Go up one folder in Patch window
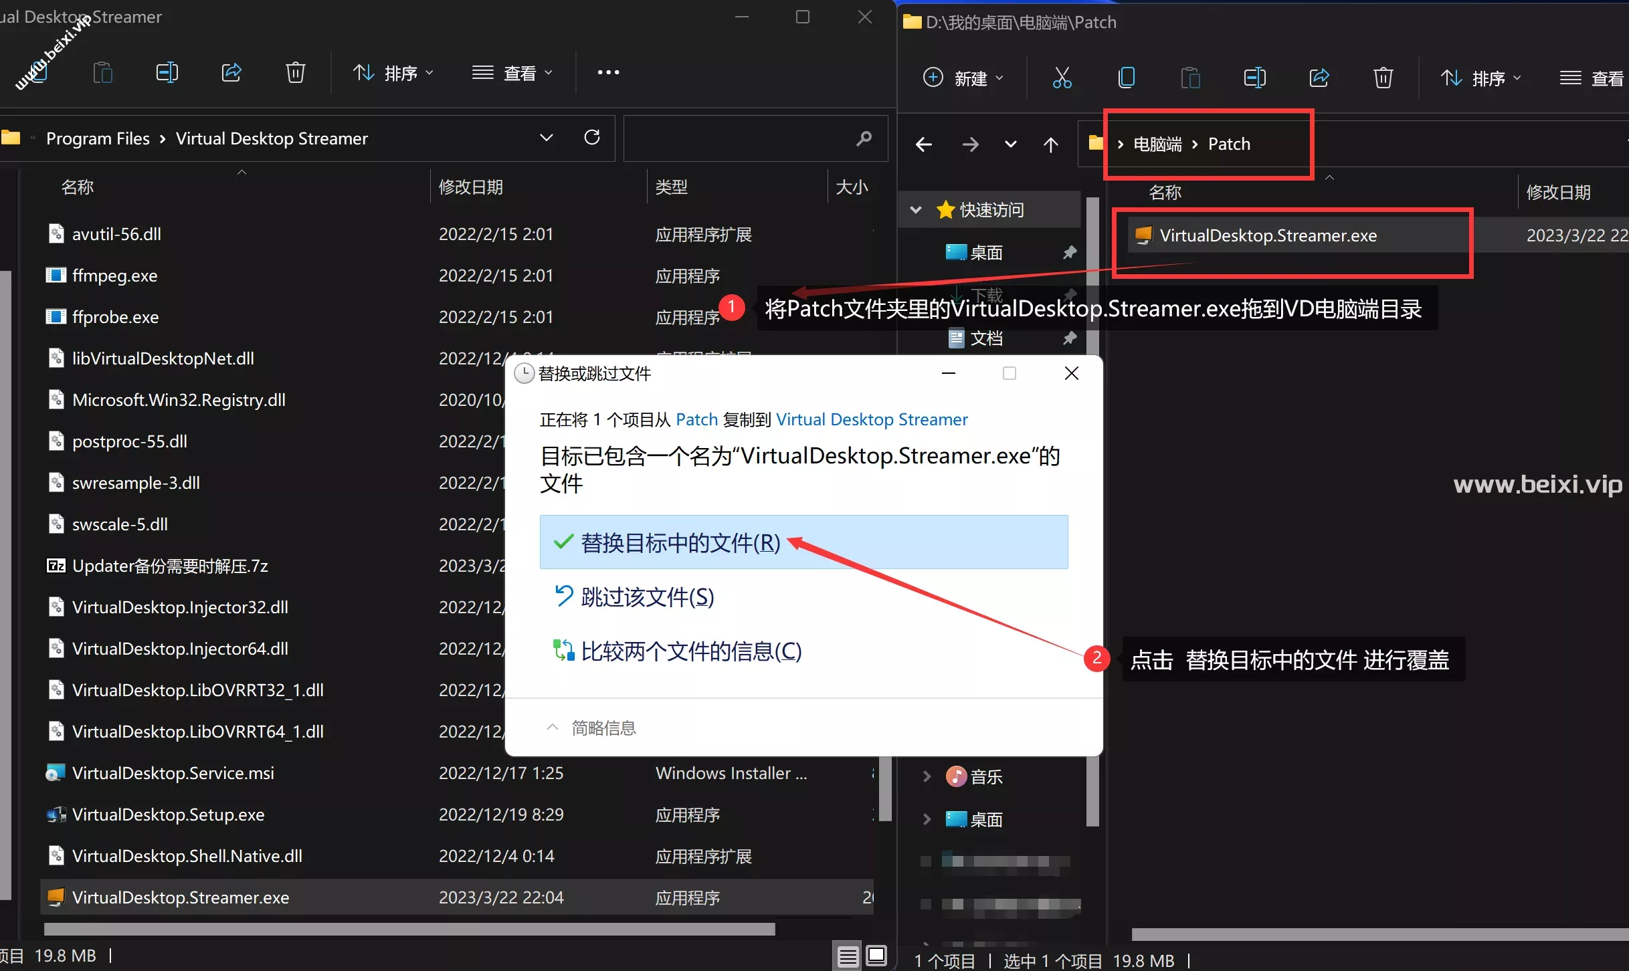Image resolution: width=1629 pixels, height=971 pixels. click(x=1050, y=144)
